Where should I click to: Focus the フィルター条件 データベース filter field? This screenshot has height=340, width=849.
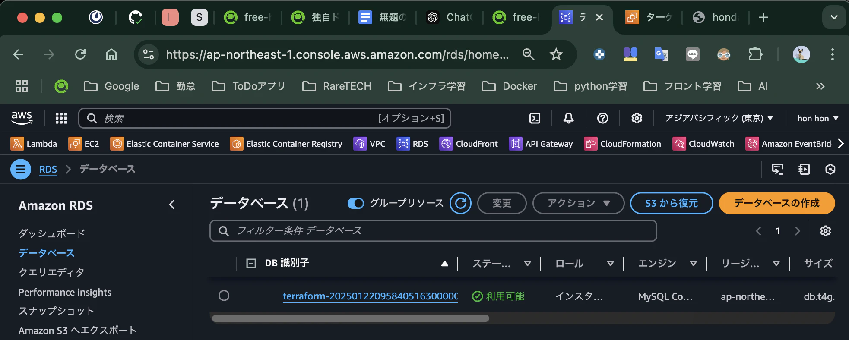[x=433, y=231]
